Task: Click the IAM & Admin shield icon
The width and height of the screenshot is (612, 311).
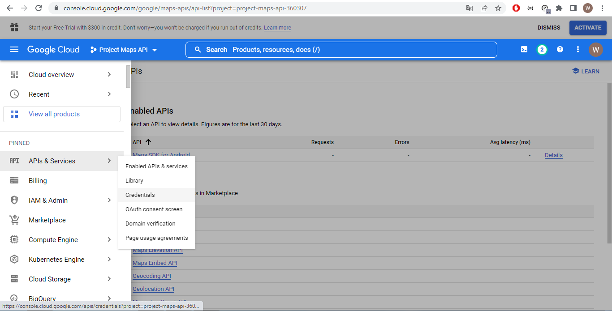Action: [x=14, y=200]
